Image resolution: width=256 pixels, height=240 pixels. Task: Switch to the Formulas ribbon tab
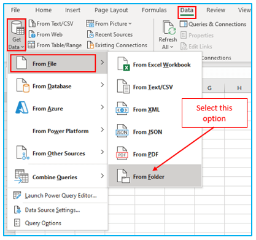[154, 10]
